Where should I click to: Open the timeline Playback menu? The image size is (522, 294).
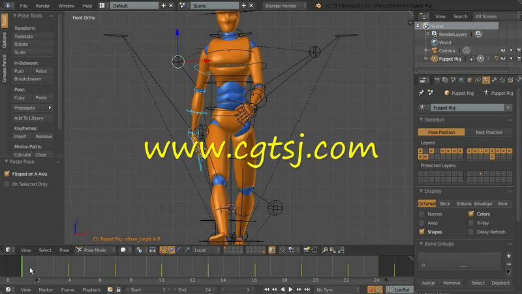(91, 289)
